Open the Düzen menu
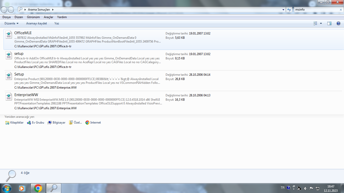 (x=19, y=17)
